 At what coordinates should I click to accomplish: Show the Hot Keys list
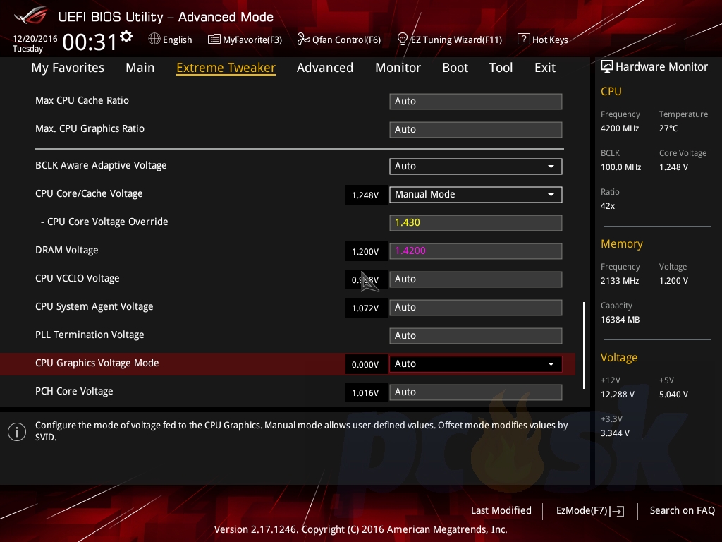tap(550, 40)
